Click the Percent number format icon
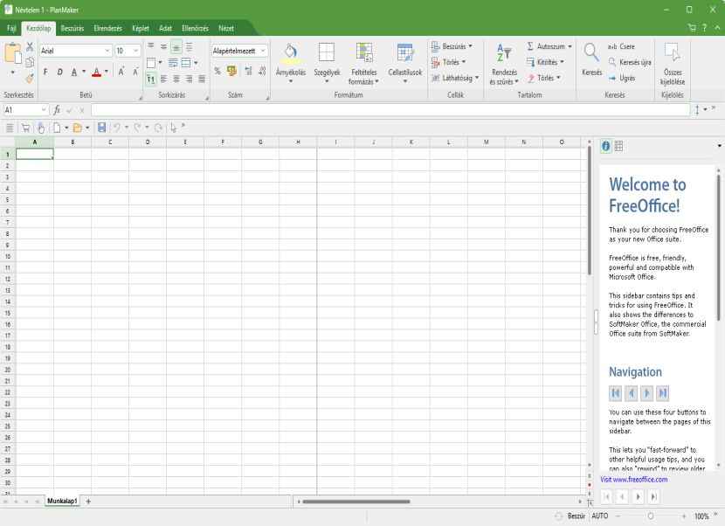The height and width of the screenshot is (526, 725). point(217,71)
